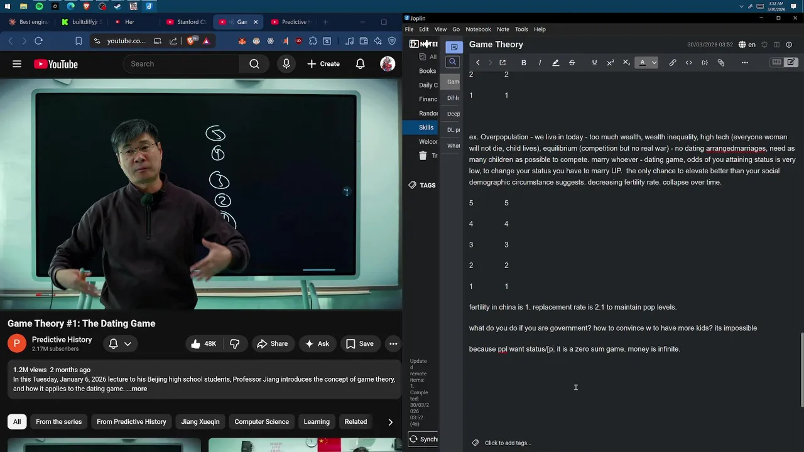The image size is (804, 452).
Task: Save video to playlist
Action: [x=360, y=343]
